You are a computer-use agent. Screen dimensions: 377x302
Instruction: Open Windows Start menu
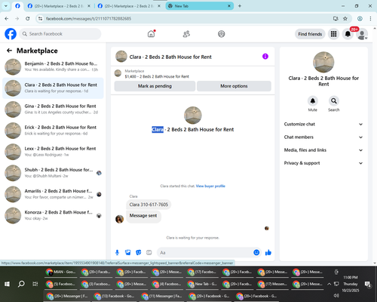coord(7,284)
